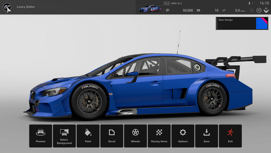Save the current livery design

[206, 136]
